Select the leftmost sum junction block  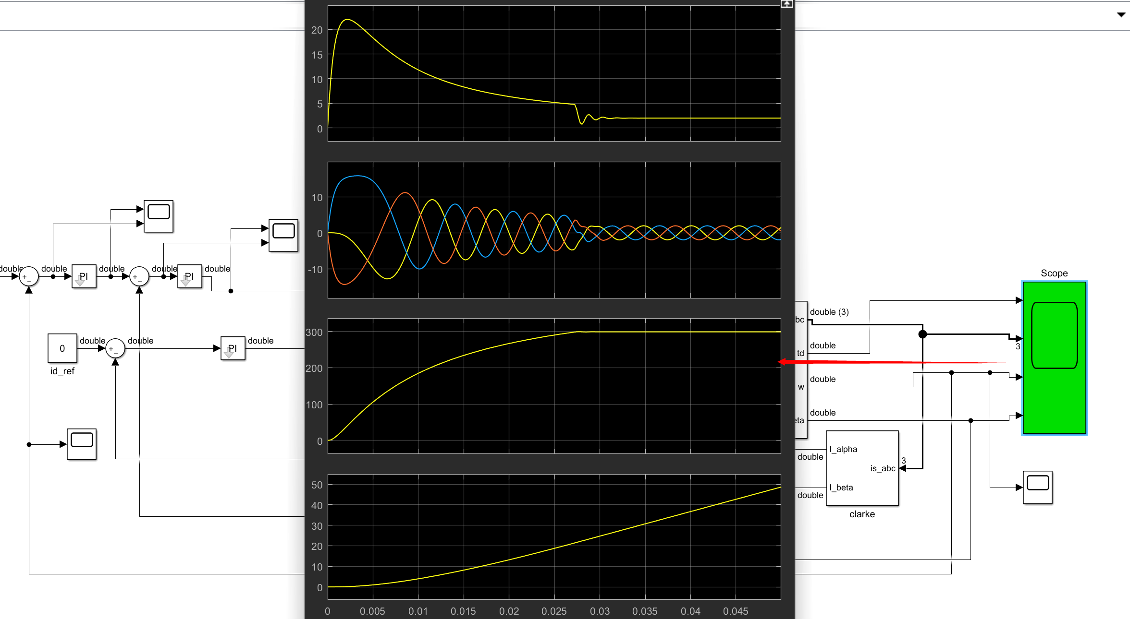tap(28, 276)
